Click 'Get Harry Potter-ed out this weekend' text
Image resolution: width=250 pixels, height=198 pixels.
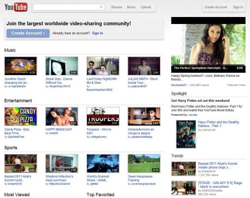pos(200,101)
